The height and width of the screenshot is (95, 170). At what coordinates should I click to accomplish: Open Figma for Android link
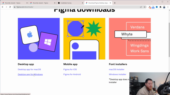(72, 74)
